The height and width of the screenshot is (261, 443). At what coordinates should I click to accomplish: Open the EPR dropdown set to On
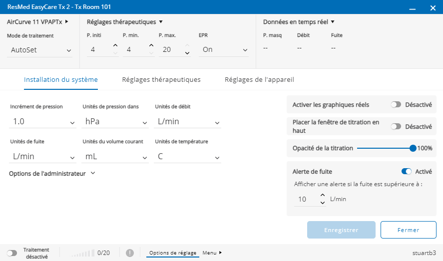tap(224, 50)
